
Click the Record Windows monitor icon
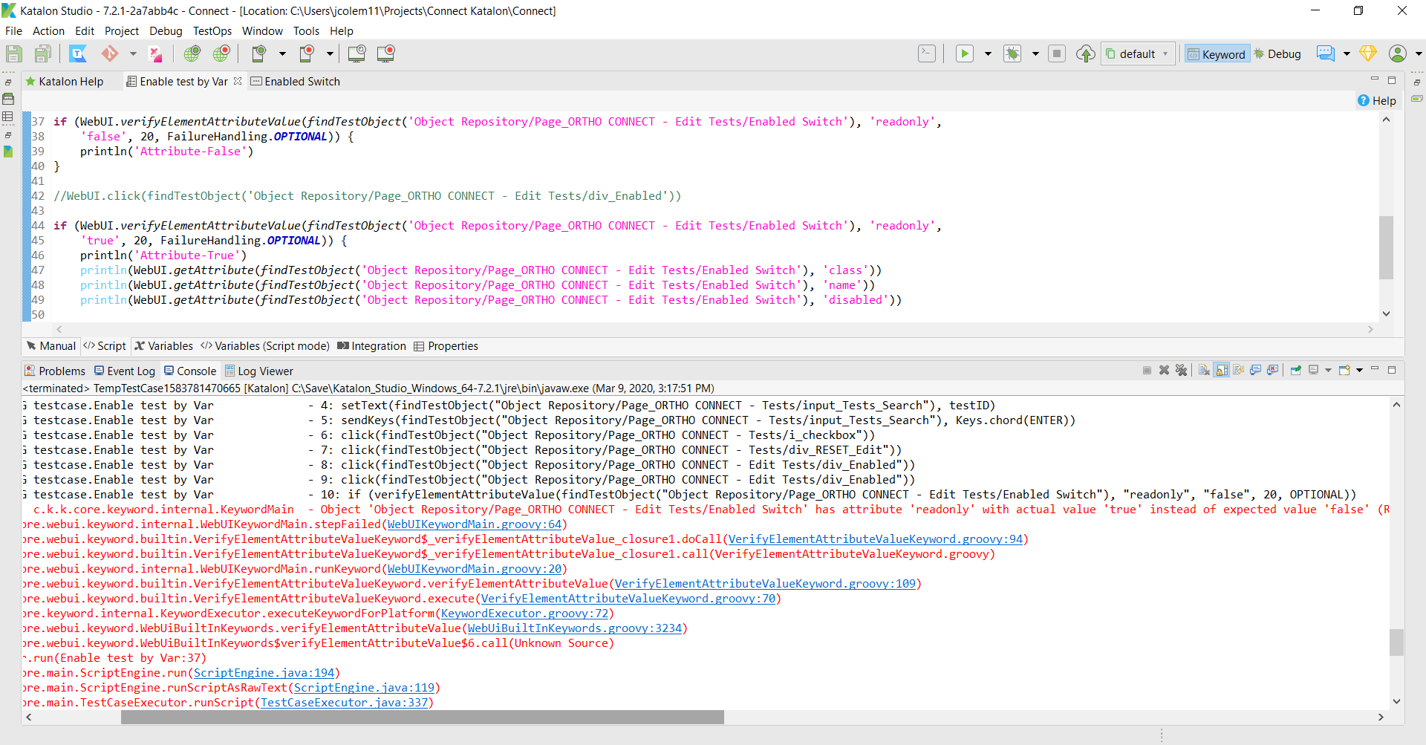pos(385,53)
